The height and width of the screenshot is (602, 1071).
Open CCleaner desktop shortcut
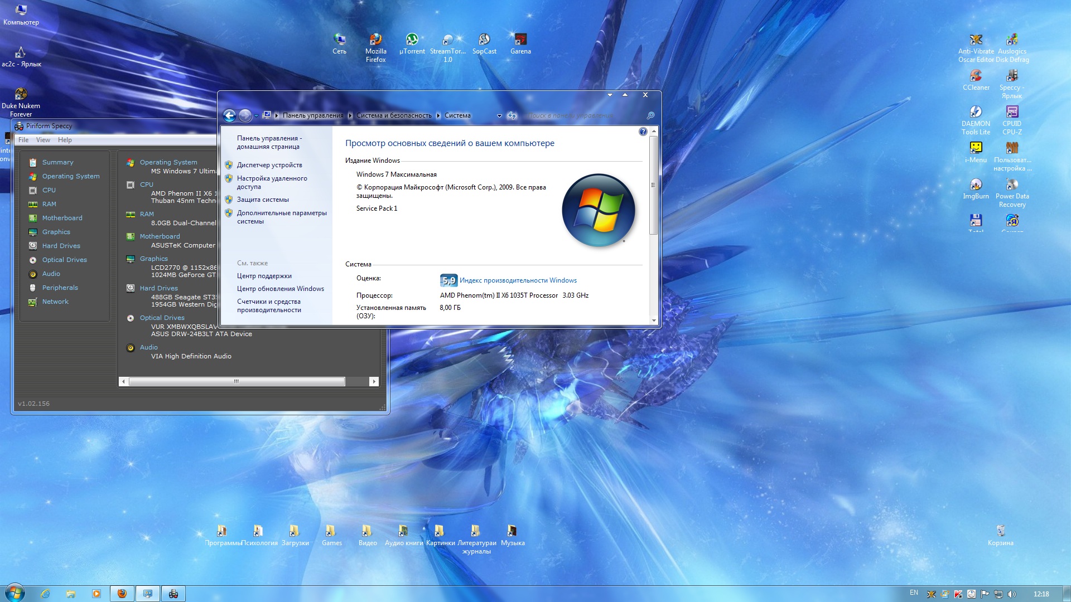pyautogui.click(x=976, y=76)
